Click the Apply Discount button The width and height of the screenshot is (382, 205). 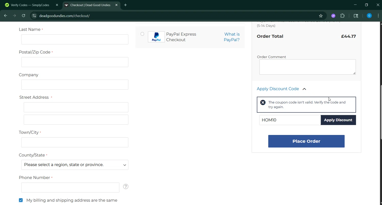coord(338,120)
